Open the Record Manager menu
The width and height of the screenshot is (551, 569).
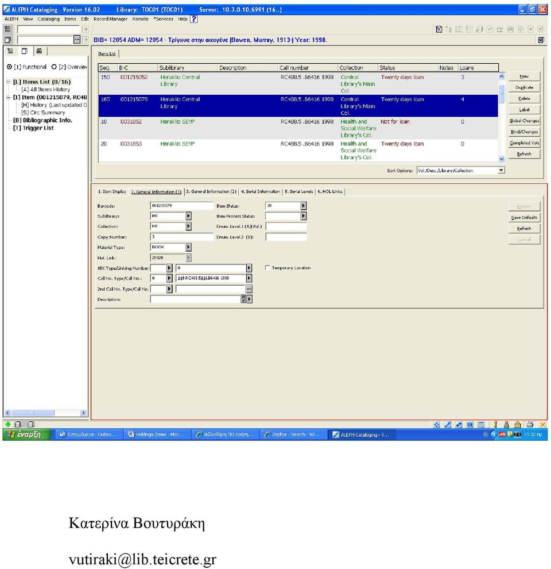(x=111, y=19)
